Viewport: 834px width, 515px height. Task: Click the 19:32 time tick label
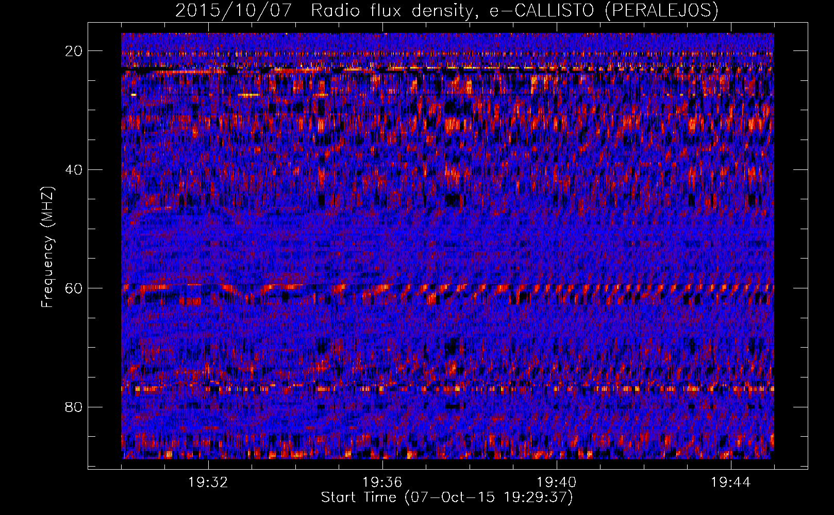coord(208,483)
